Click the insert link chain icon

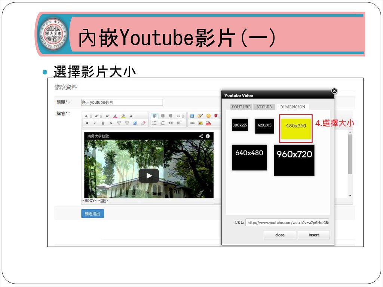(x=192, y=123)
